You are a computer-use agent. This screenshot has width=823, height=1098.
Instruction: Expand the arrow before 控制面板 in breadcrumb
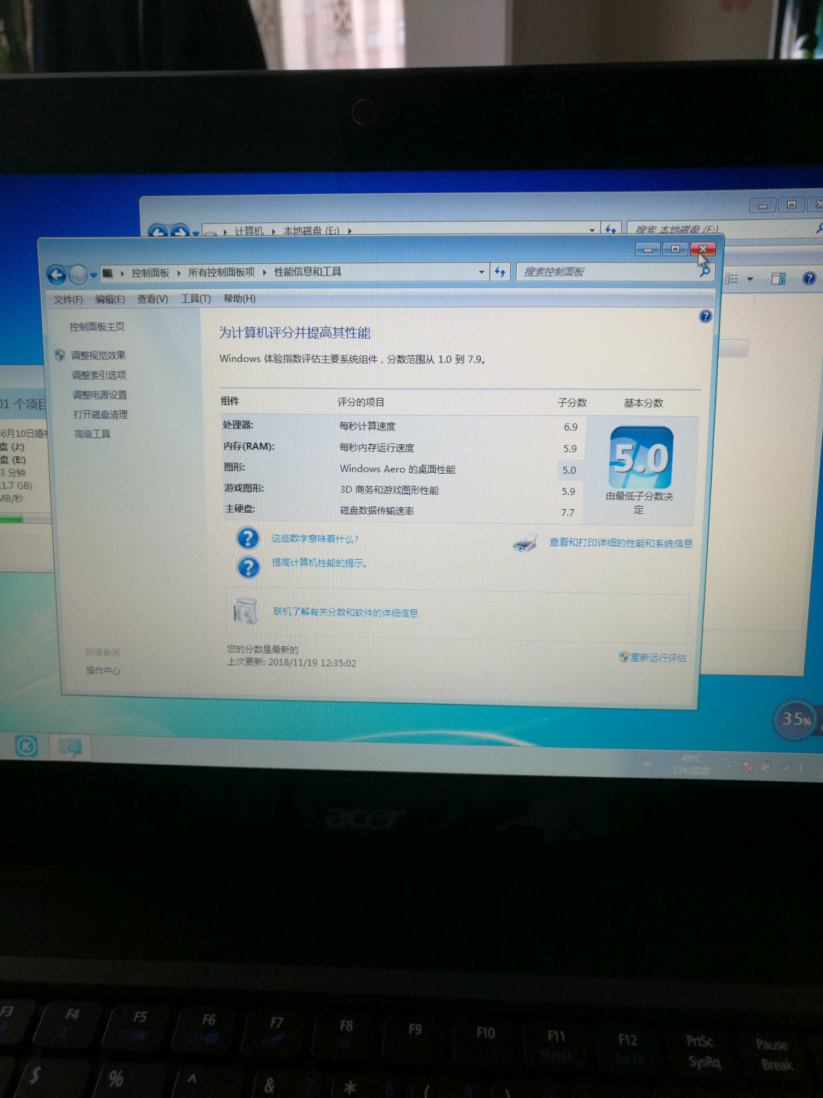(x=122, y=273)
